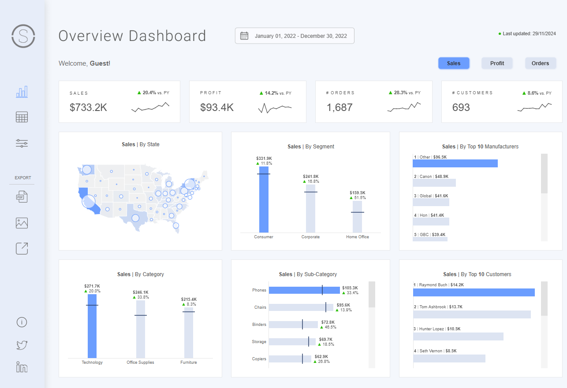
Task: Click the circular S logo
Action: [x=23, y=36]
